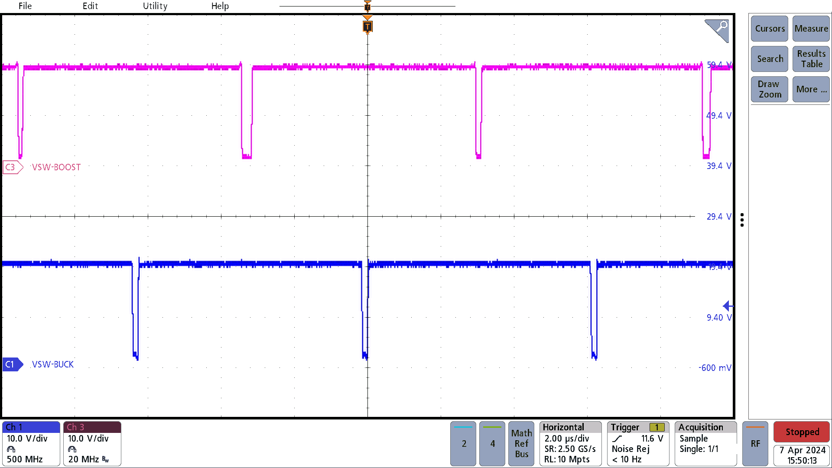This screenshot has height=468, width=832.
Task: Click the waveform record overview bar at top
Action: [x=367, y=6]
